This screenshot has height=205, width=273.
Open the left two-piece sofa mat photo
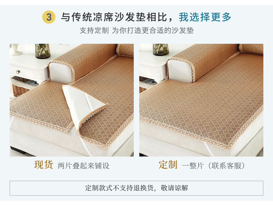click(x=71, y=100)
